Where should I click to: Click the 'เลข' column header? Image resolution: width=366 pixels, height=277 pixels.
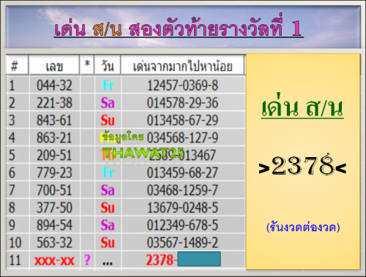[x=54, y=65]
